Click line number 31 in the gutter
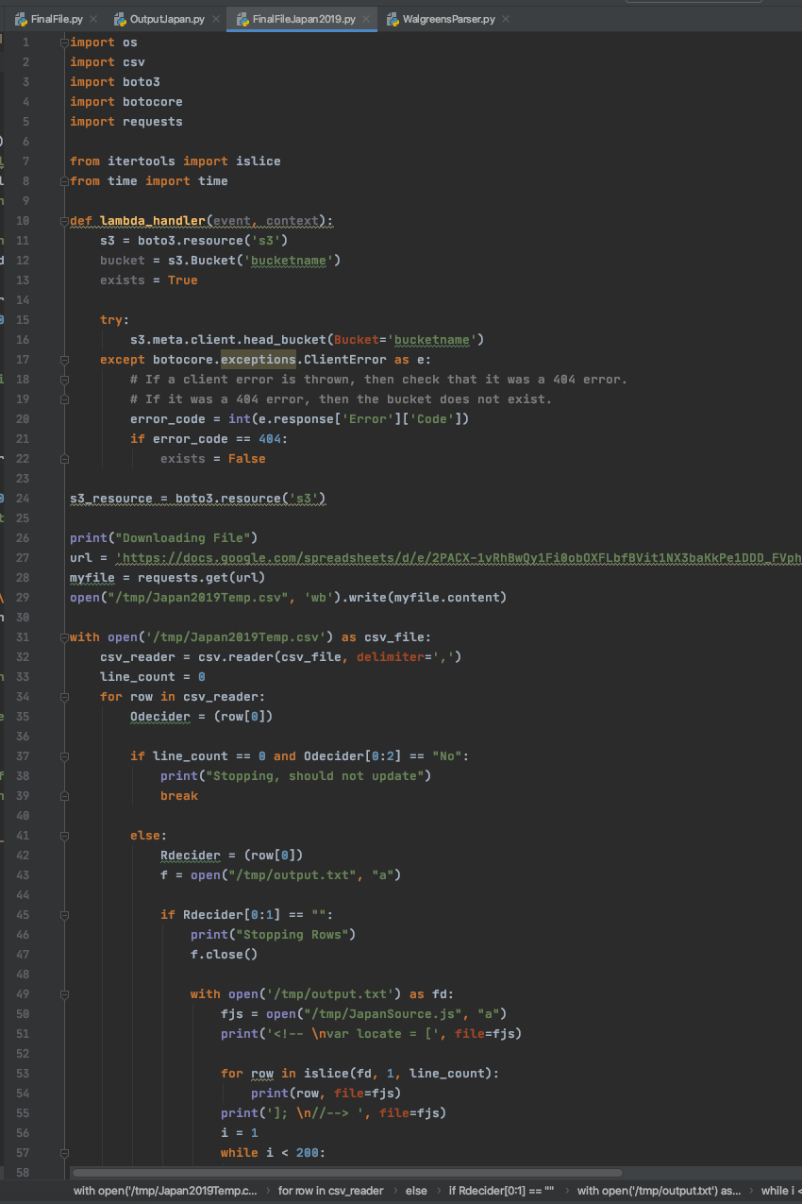Image resolution: width=802 pixels, height=1204 pixels. tap(24, 637)
